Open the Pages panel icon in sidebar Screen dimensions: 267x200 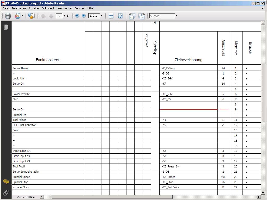pos(6,27)
